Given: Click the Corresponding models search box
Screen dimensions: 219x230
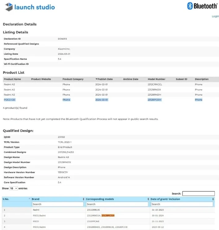Looking at the screenshot, I should [117, 204].
